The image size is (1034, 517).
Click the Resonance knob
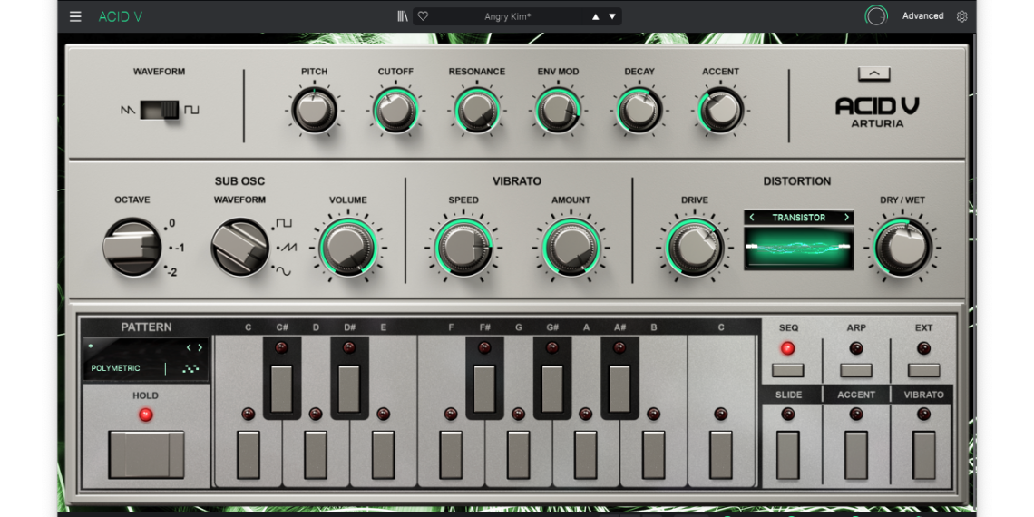point(477,110)
